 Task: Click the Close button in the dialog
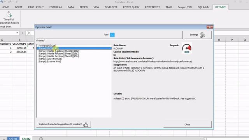click(187, 124)
